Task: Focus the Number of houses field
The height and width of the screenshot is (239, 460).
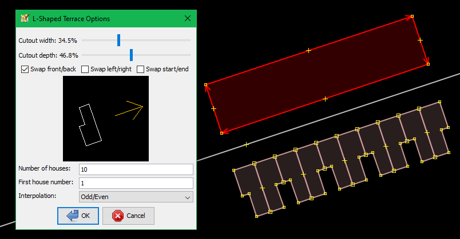Action: pos(136,169)
